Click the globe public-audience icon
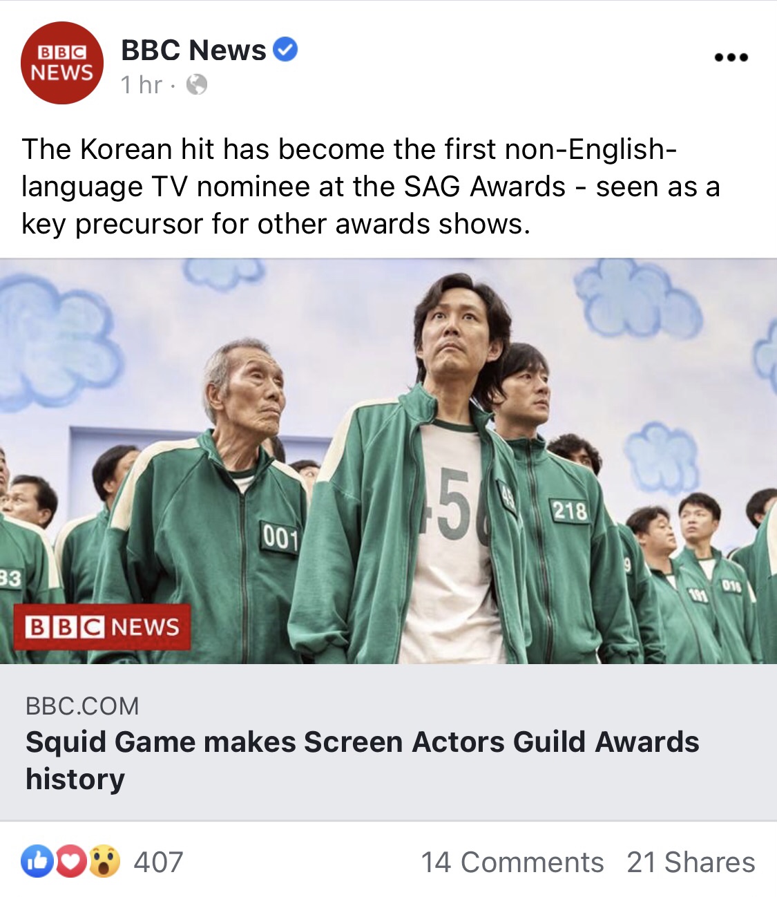Image resolution: width=777 pixels, height=897 pixels. 197,85
